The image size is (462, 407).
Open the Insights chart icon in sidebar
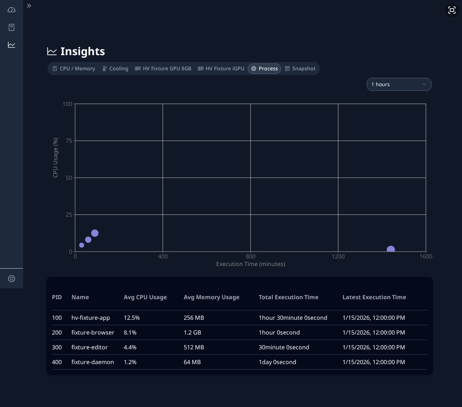[x=12, y=45]
